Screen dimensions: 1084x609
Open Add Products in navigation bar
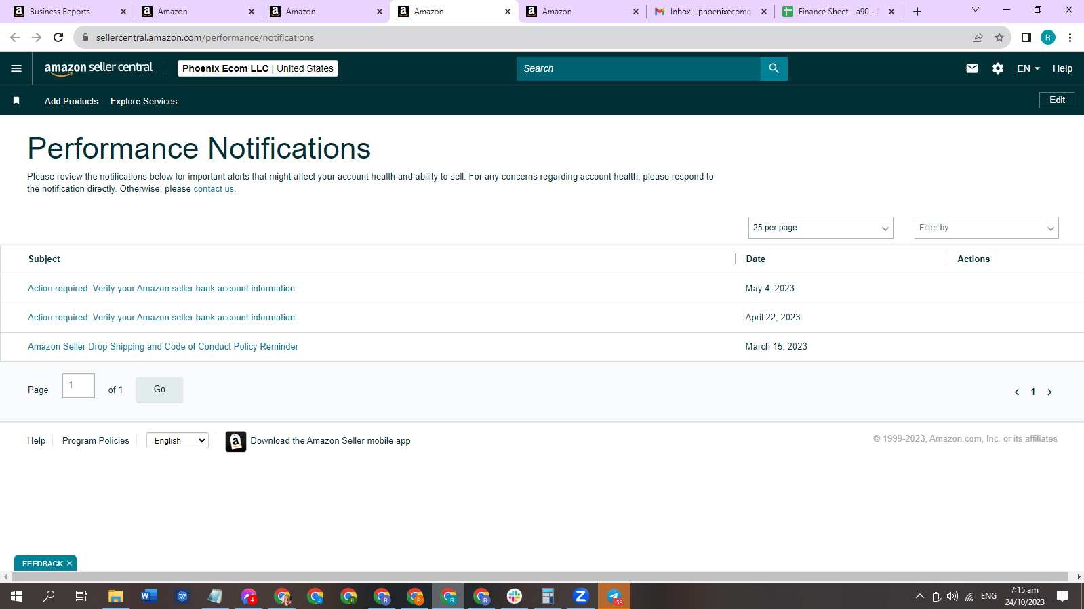coord(71,101)
